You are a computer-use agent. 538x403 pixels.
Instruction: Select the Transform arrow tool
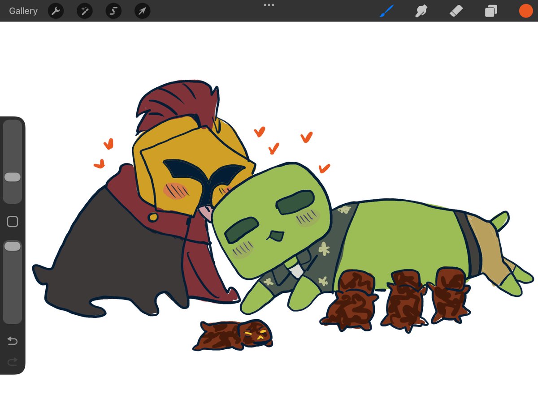142,11
